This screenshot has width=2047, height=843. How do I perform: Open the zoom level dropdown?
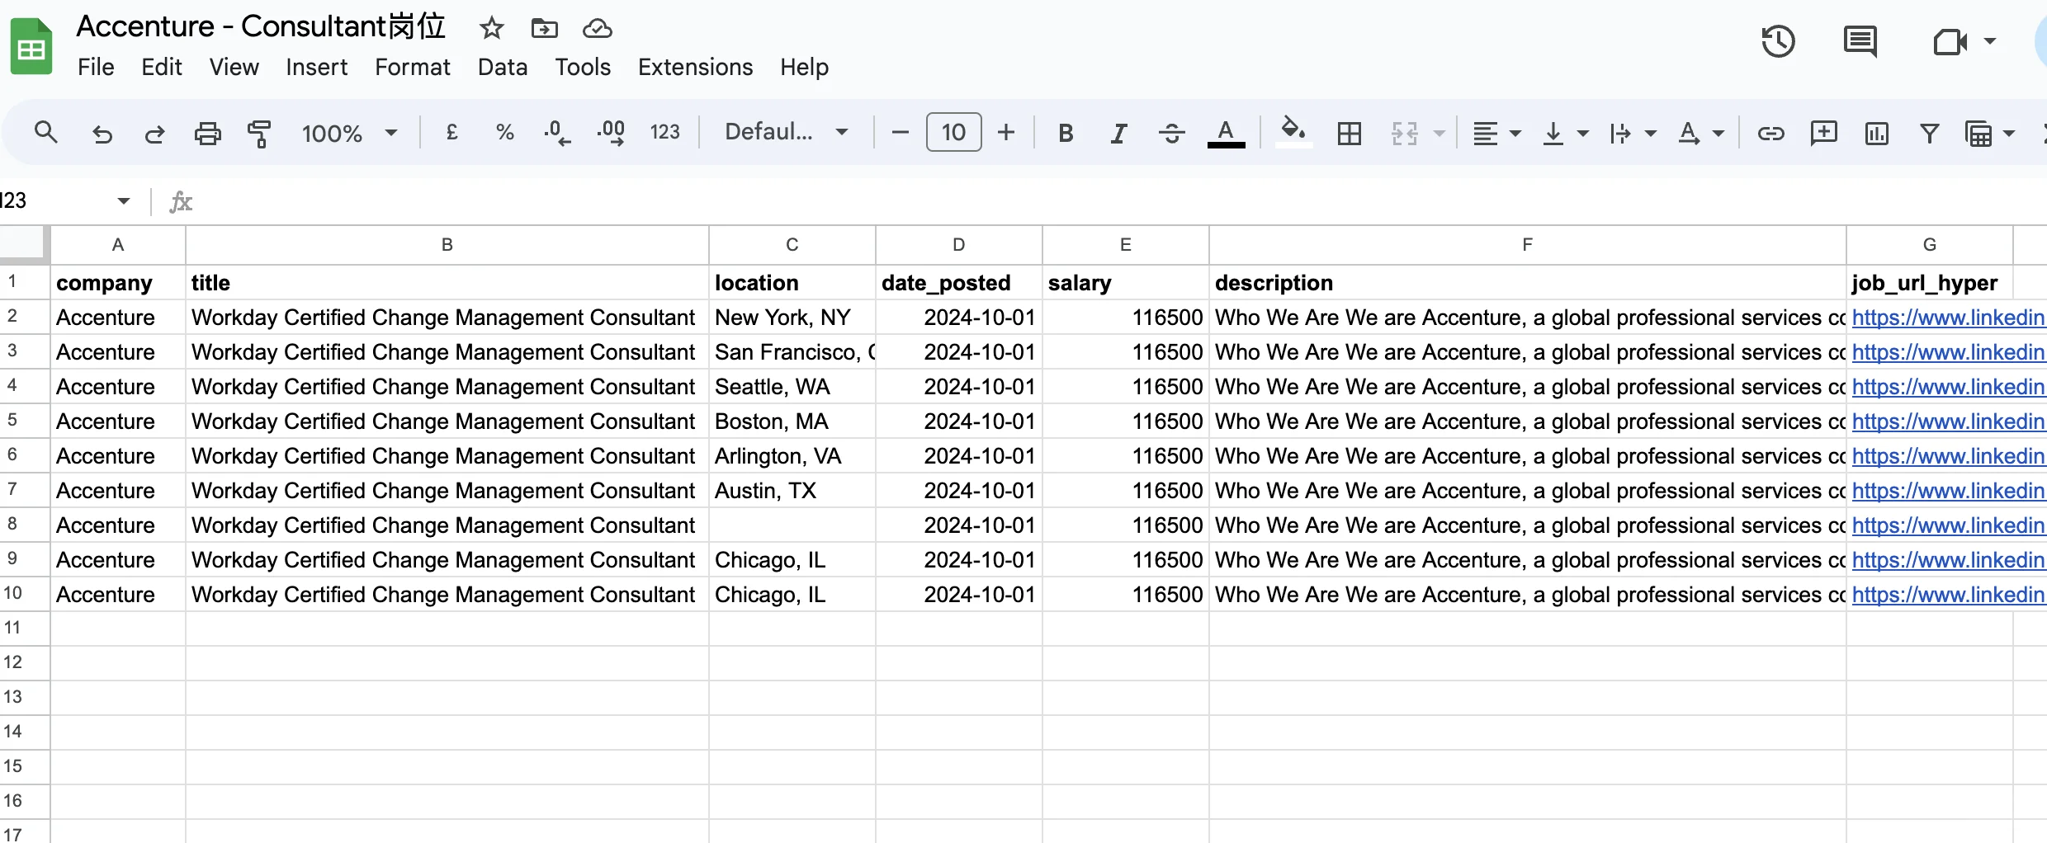349,133
